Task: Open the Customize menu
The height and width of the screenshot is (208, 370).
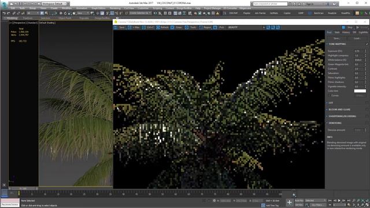Action: [x=143, y=8]
